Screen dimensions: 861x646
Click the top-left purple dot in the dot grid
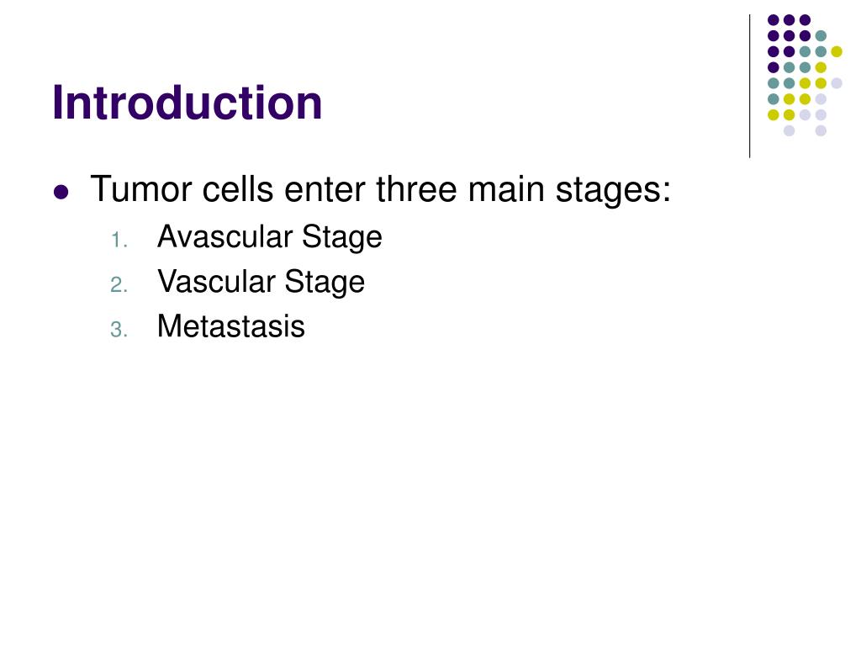pos(773,19)
